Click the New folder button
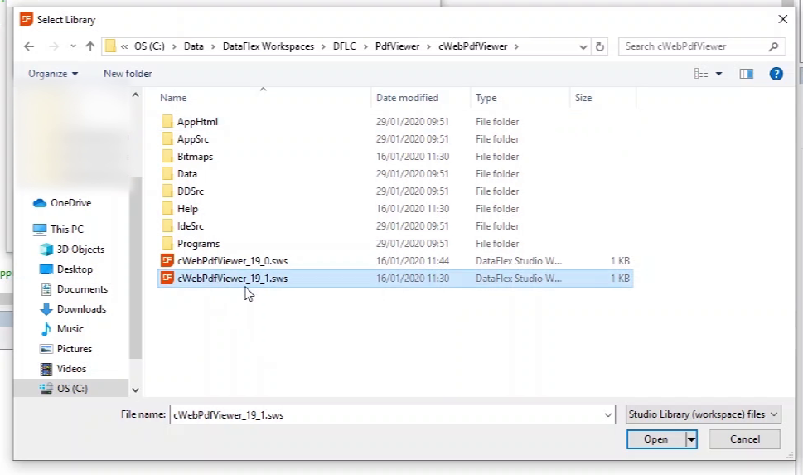Viewport: 803px width, 475px height. 128,74
